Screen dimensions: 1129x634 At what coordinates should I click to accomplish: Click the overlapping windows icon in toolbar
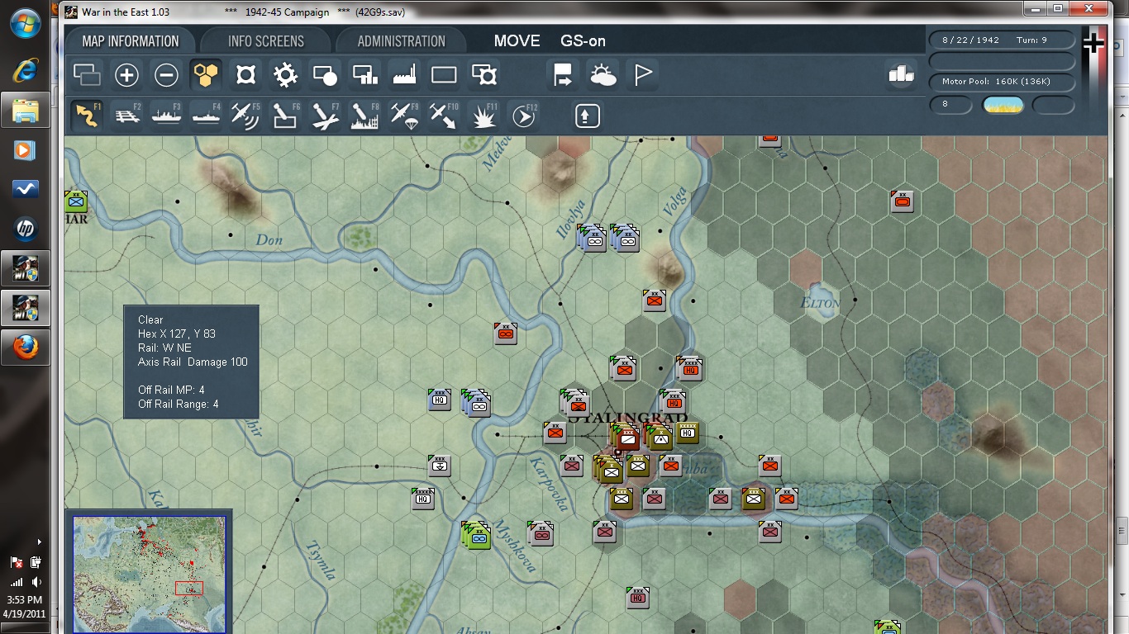[x=87, y=76]
